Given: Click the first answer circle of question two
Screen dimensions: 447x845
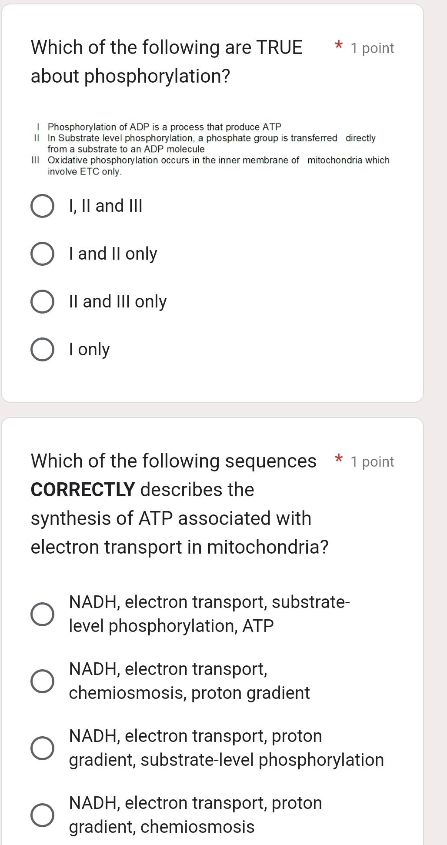Looking at the screenshot, I should [x=42, y=614].
